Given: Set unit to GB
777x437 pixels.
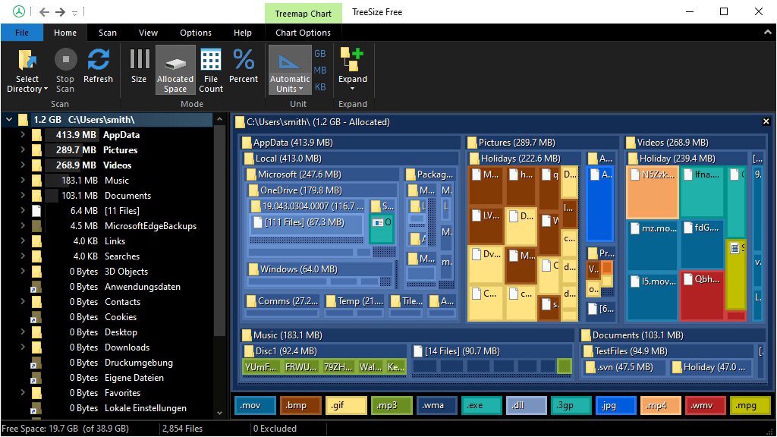Looking at the screenshot, I should click(x=320, y=54).
